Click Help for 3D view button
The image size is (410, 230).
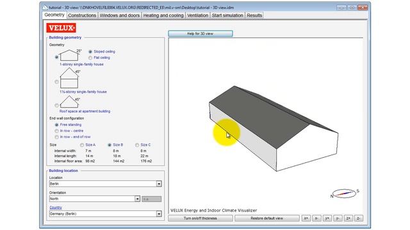201,34
